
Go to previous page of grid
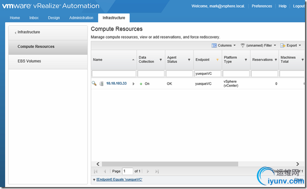pos(105,172)
